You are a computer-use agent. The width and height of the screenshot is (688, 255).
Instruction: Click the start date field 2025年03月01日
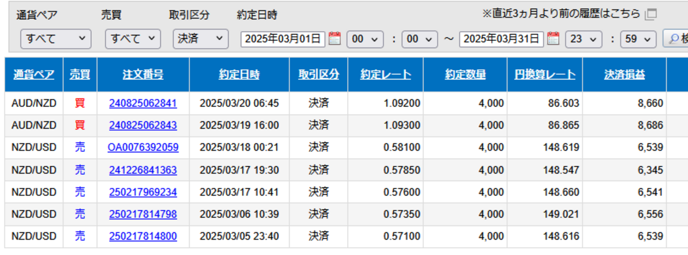pos(283,39)
